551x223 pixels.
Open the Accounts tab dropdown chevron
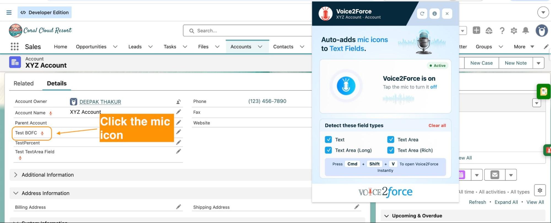260,47
